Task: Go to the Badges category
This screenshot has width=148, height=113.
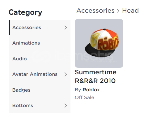Action: tap(21, 90)
